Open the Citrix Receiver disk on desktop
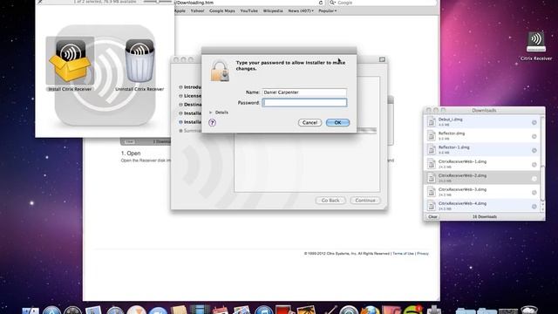Screen dimensions: 558x314 point(536,42)
